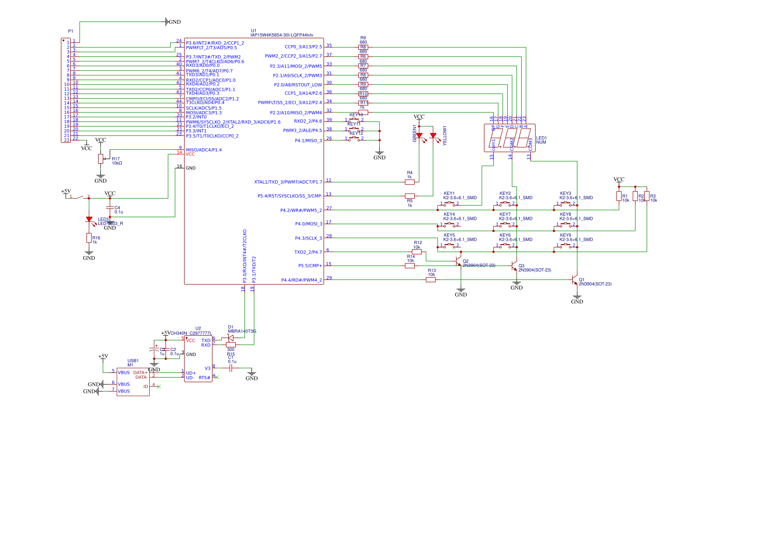Click the USB1 connector block

pos(133,382)
